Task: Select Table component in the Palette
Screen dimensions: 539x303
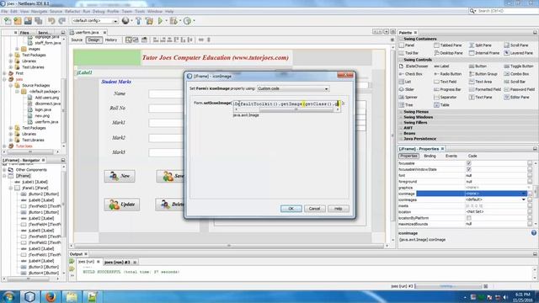Action: tap(441, 104)
